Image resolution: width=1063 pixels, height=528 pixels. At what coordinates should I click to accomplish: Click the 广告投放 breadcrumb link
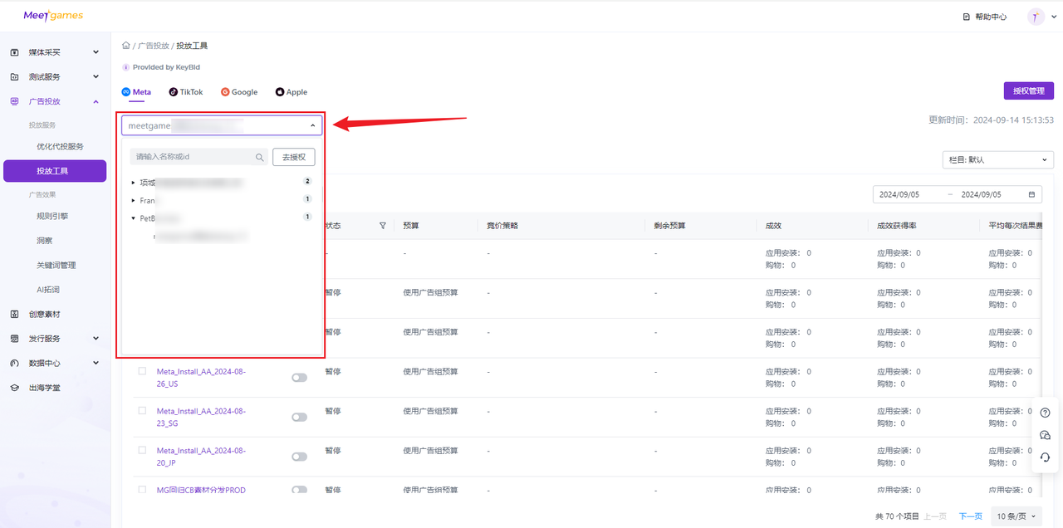(x=154, y=46)
